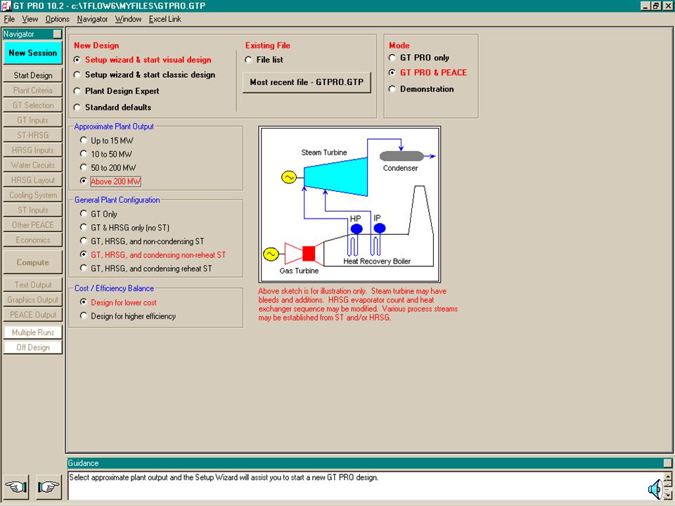Choose the Plant Design Expert option
The width and height of the screenshot is (675, 506).
[x=116, y=91]
